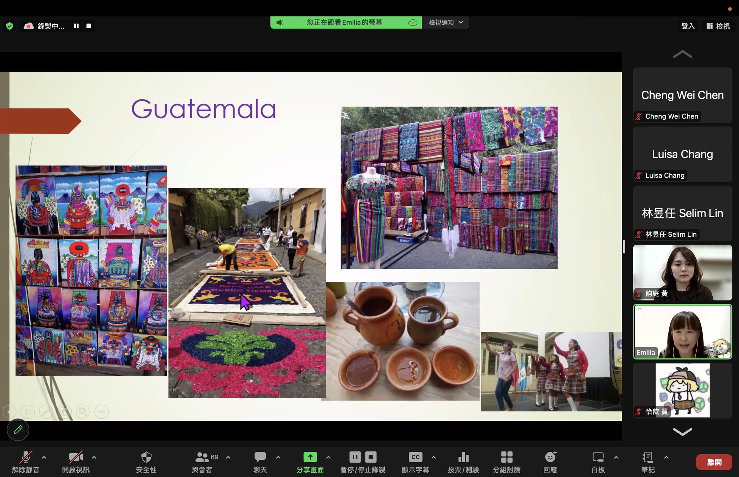Expand whiteboard options arrow beside 白板

(x=616, y=457)
